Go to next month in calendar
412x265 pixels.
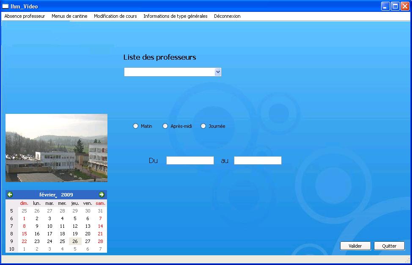point(102,195)
